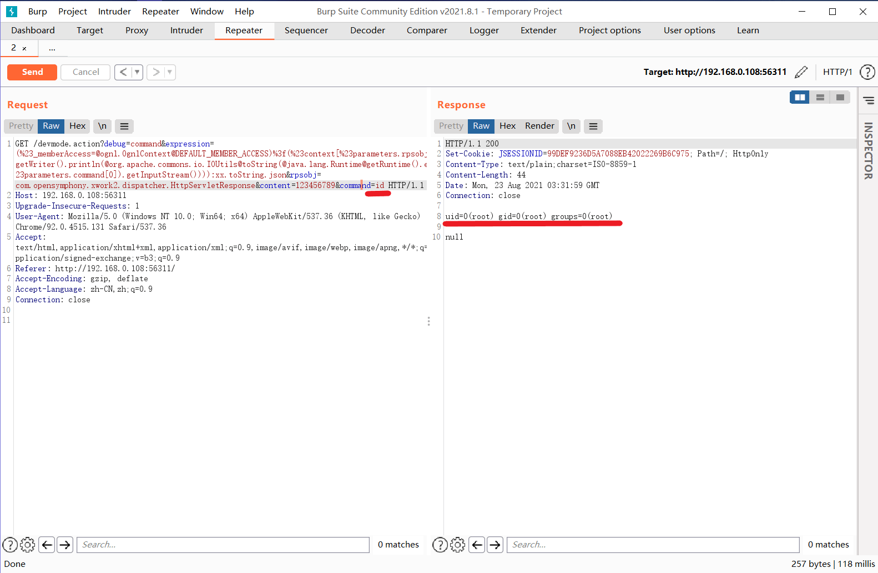This screenshot has height=573, width=878.
Task: Switch response view to Raw
Action: [481, 126]
